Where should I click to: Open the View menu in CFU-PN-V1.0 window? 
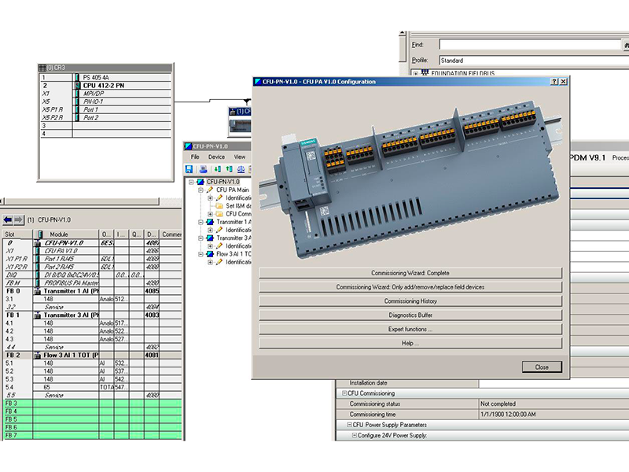point(240,157)
